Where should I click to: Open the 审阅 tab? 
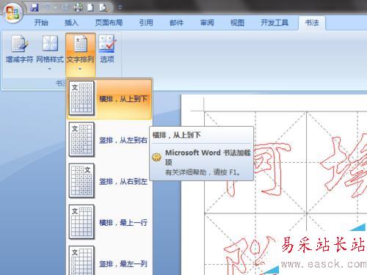(x=207, y=23)
